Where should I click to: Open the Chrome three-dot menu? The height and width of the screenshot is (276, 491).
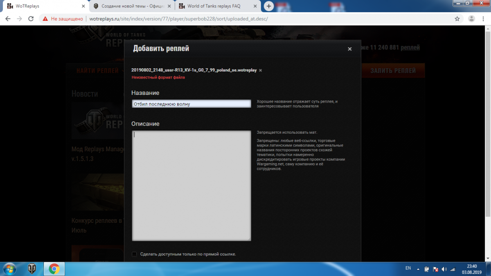click(x=484, y=19)
